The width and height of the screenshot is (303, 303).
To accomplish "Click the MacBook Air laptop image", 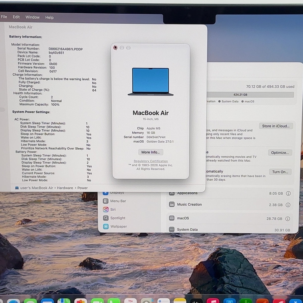I will 150,82.
